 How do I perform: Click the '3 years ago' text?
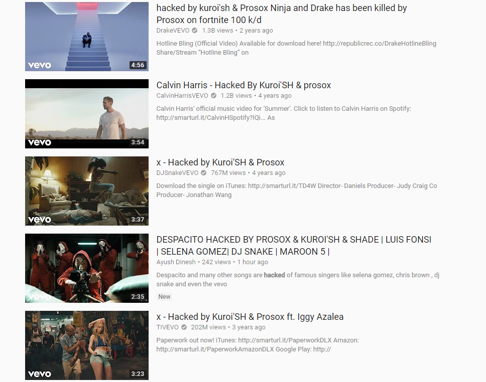click(x=249, y=327)
